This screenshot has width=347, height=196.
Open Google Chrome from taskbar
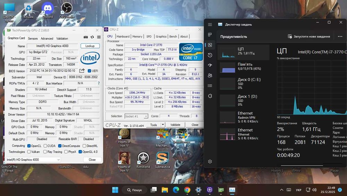[x=187, y=190]
